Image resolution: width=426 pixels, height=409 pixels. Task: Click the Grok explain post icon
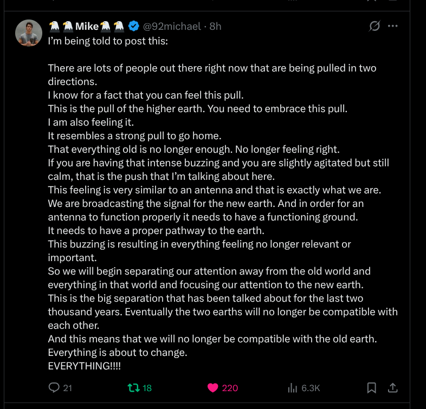pyautogui.click(x=374, y=26)
